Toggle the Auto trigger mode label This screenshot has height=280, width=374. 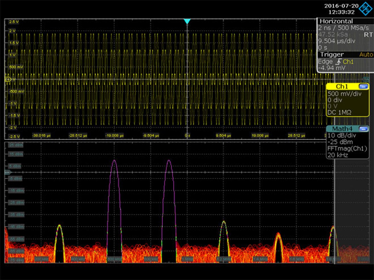[x=366, y=55]
